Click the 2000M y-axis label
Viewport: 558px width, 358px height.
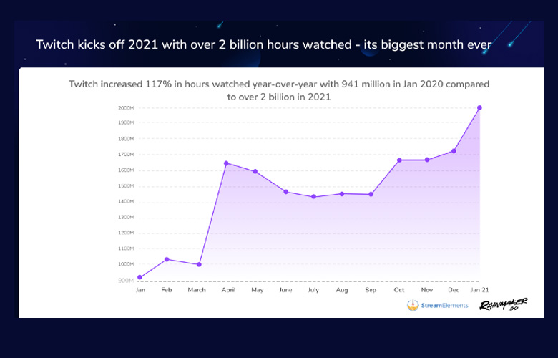coord(126,107)
